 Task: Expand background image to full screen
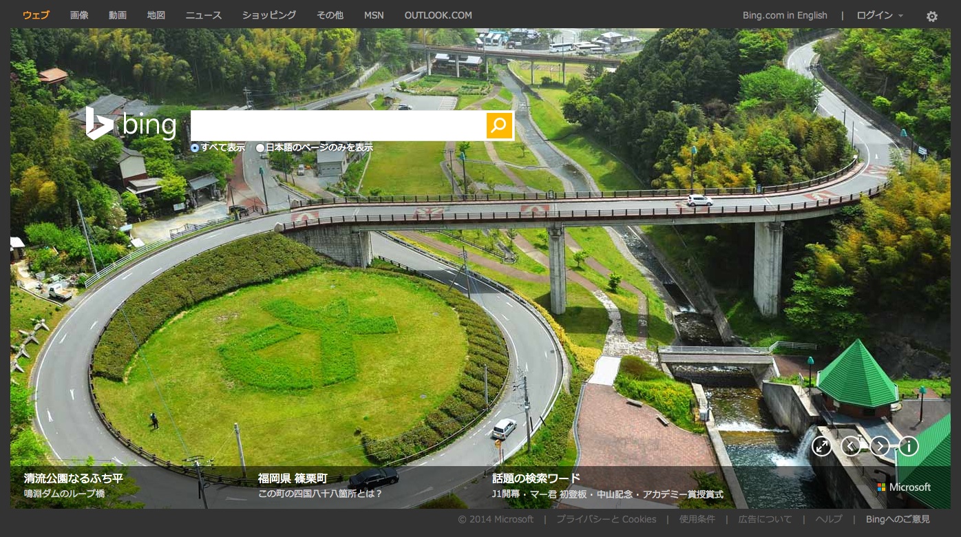[x=821, y=446]
